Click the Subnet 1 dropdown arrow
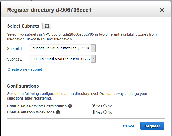 coord(93,48)
